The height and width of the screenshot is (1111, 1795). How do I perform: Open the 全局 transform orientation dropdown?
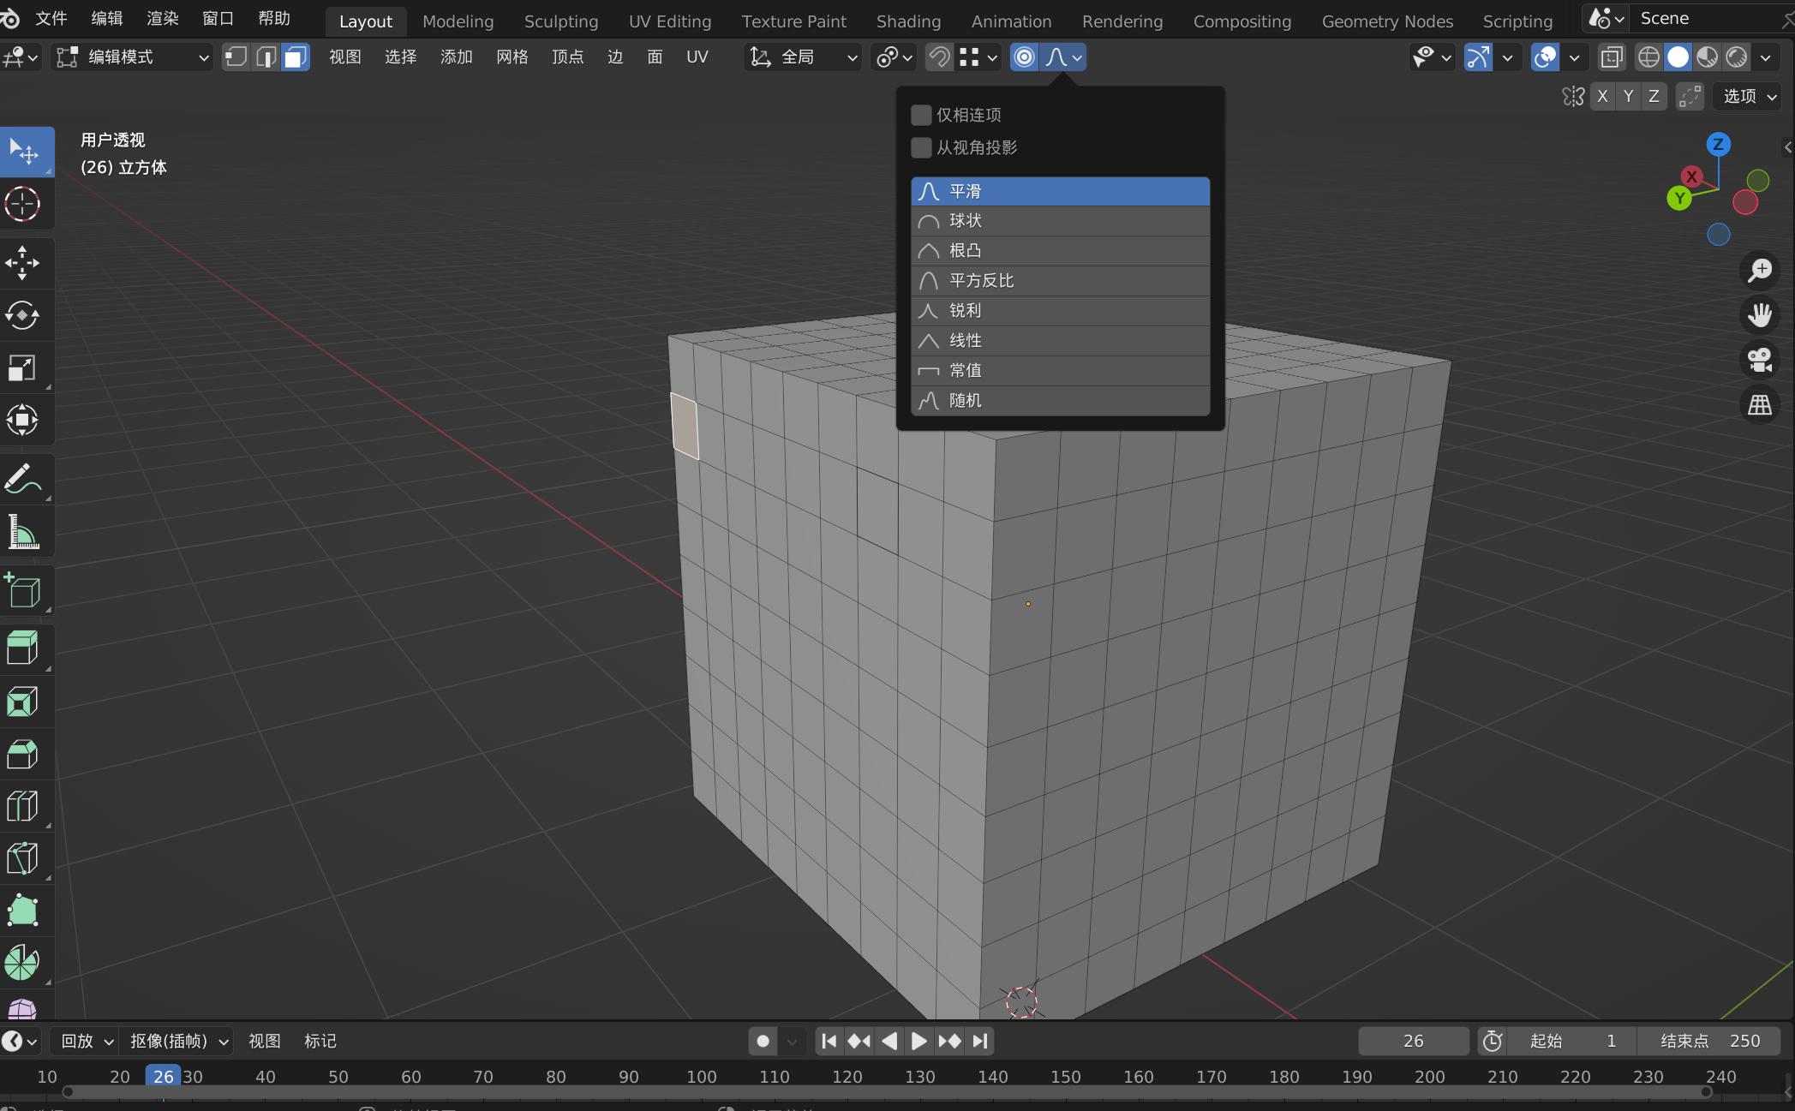coord(803,57)
